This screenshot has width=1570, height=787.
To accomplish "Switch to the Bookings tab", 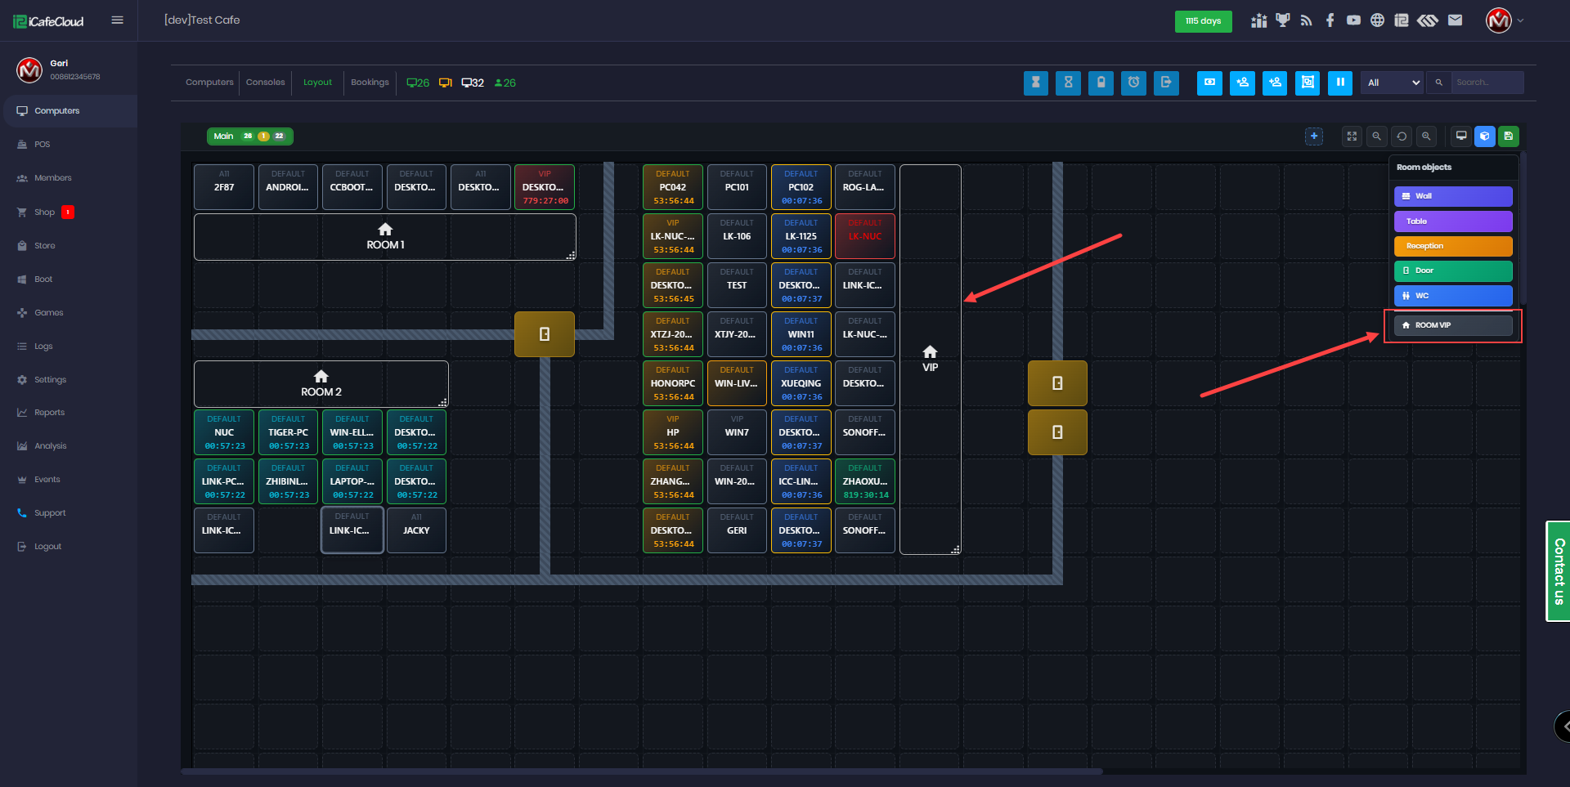I will 370,83.
